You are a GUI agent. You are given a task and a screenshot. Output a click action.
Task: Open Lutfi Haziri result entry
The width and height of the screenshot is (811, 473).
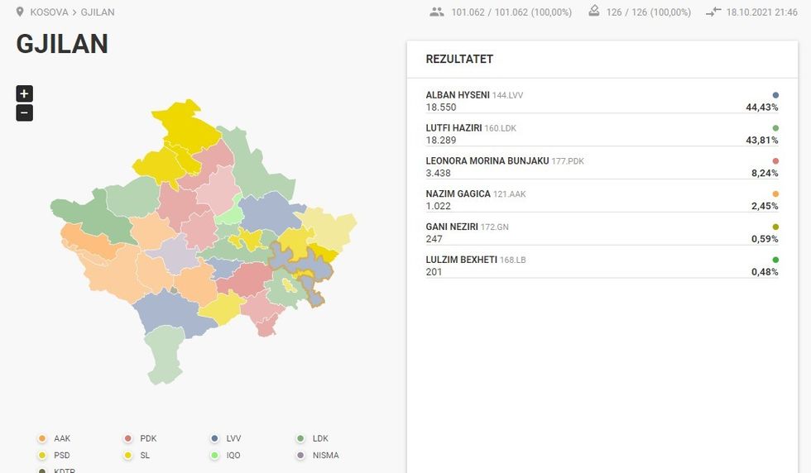click(x=601, y=135)
